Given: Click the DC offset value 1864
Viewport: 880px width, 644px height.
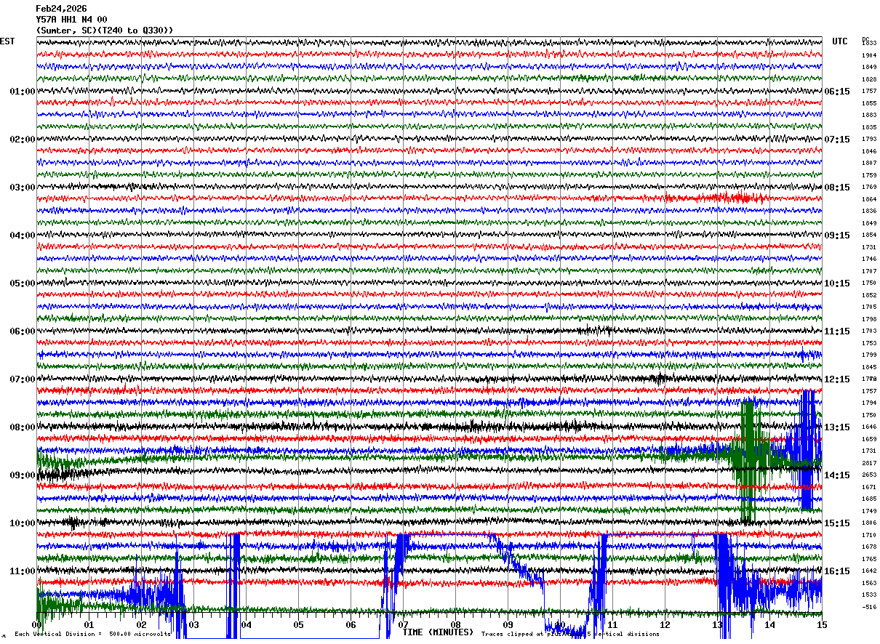Looking at the screenshot, I should (869, 199).
